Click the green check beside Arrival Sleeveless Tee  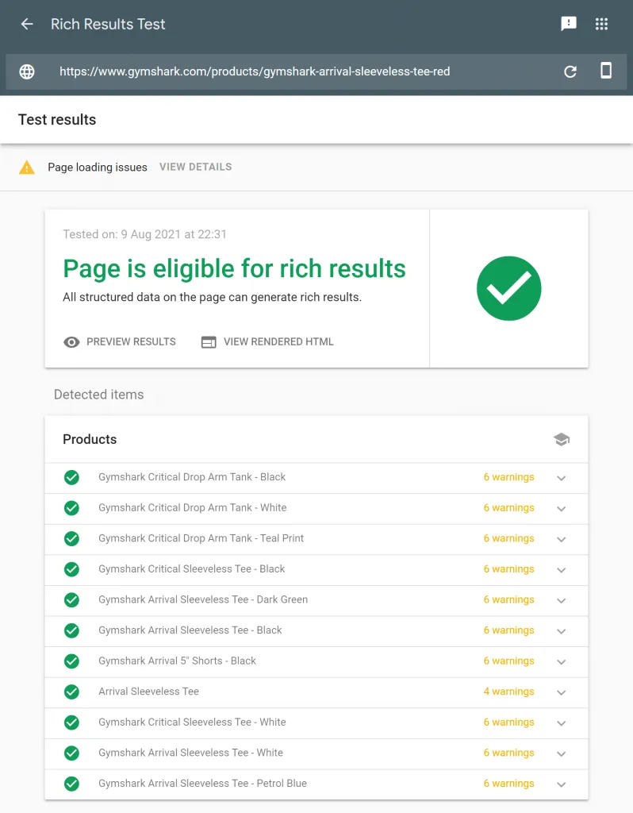point(71,692)
